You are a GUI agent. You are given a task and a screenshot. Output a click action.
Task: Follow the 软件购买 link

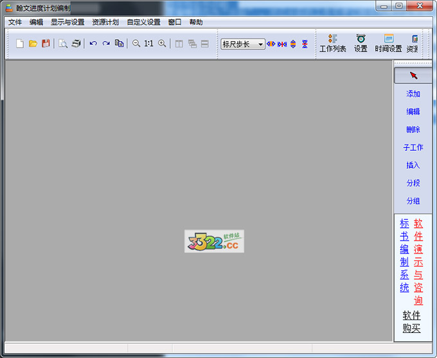pos(411,321)
